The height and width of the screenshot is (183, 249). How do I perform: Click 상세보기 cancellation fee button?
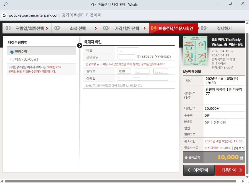coord(238,148)
